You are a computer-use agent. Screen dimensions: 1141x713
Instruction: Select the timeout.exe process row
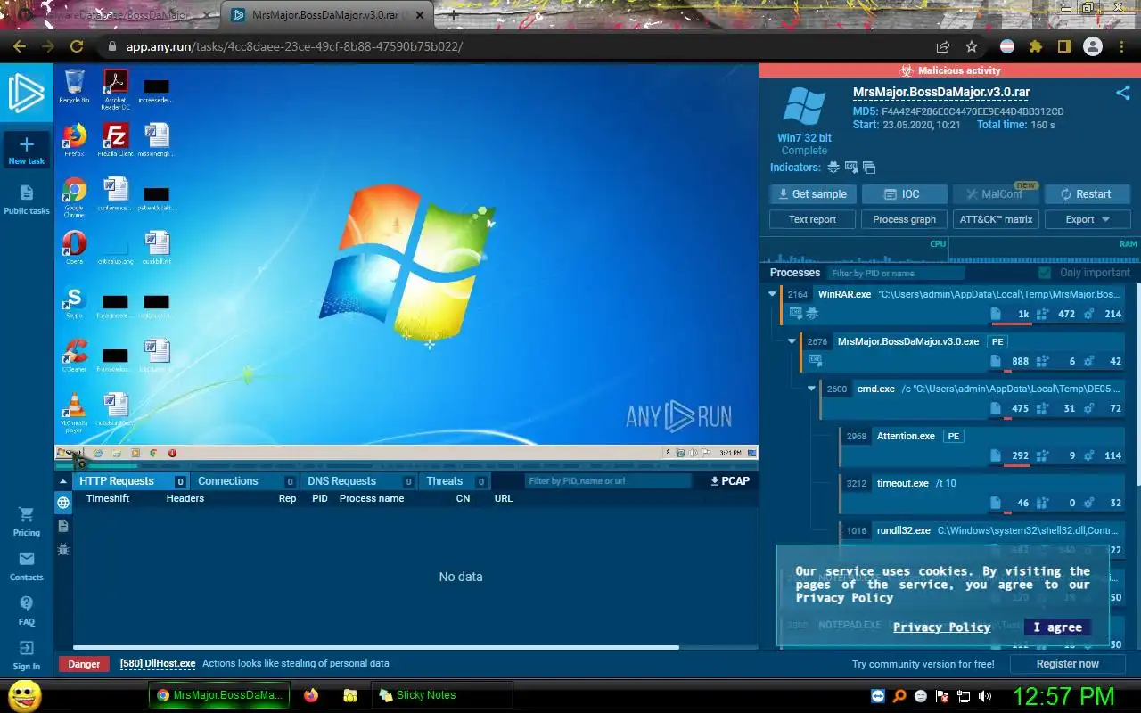click(981, 493)
